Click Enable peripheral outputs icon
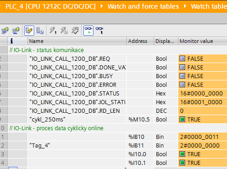227x169 pixels. (x=75, y=31)
